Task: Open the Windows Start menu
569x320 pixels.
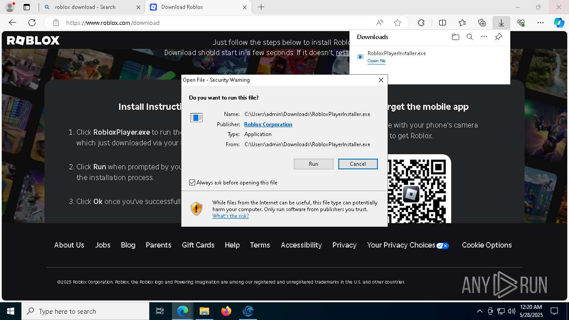Action: [x=11, y=311]
